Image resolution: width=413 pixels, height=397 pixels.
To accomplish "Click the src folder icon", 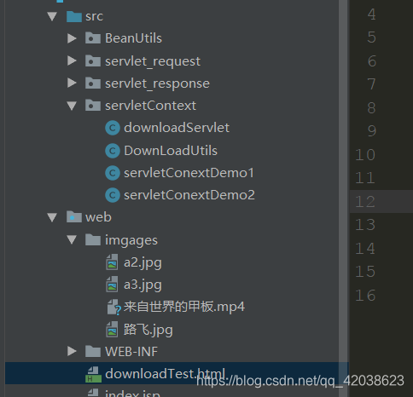I will coord(74,16).
